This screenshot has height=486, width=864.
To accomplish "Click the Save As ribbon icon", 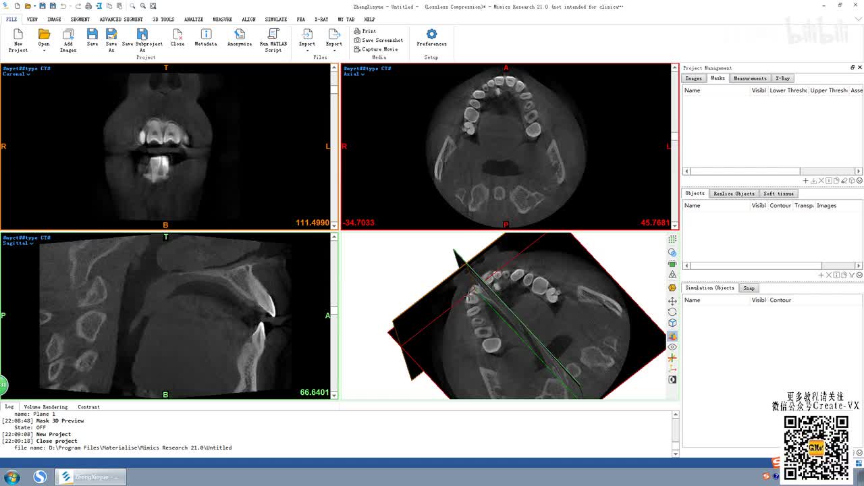I will (111, 34).
